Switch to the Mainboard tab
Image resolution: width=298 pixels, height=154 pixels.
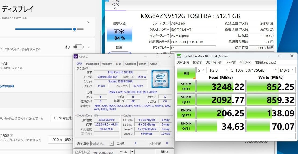(92, 64)
